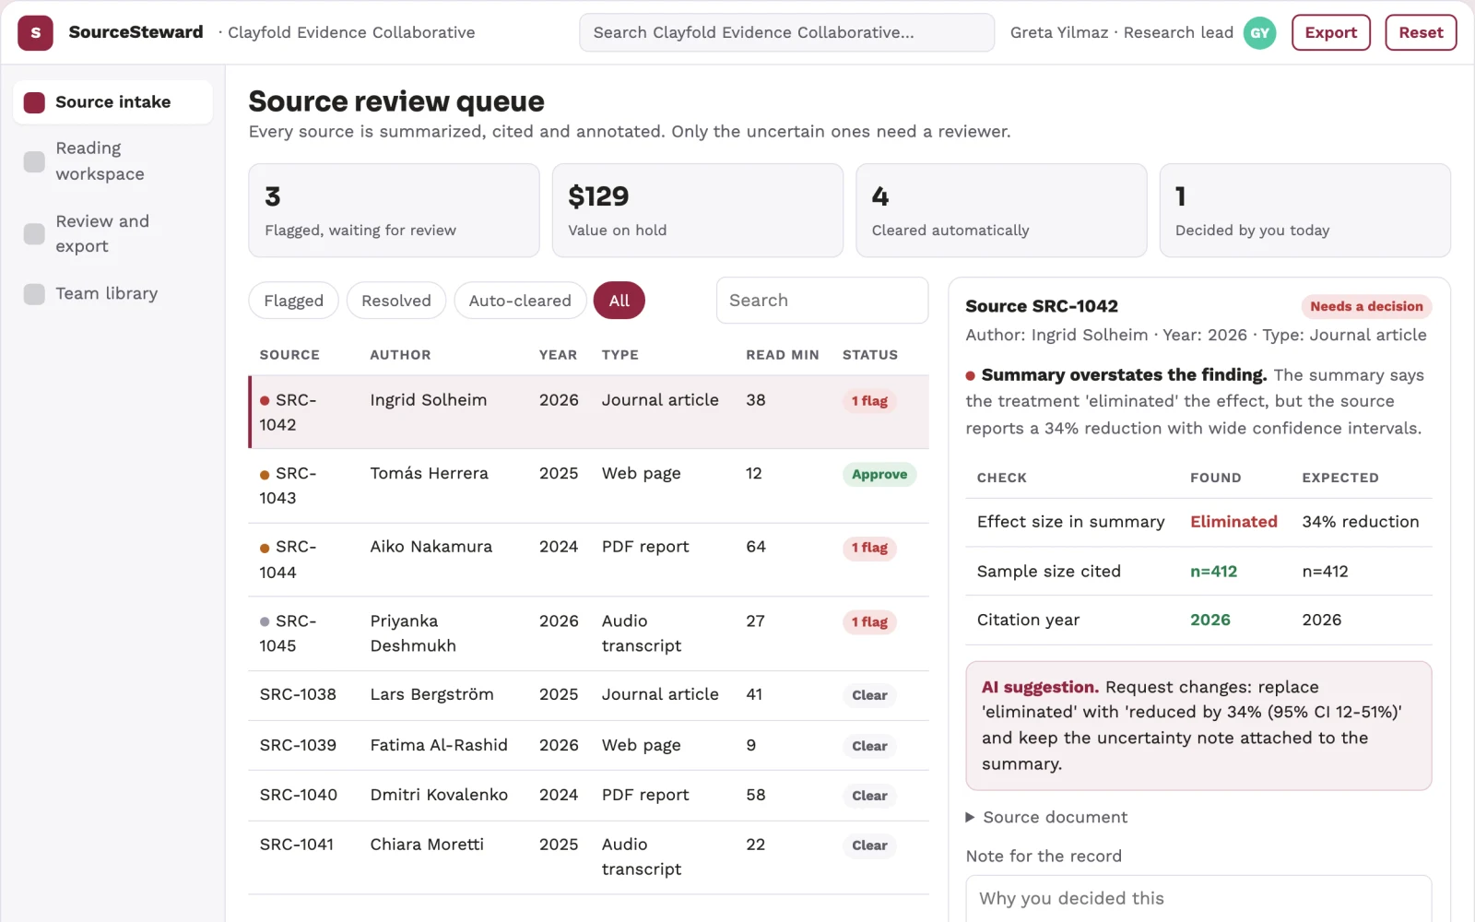Open Reading workspace section
Viewport: 1475px width, 922px height.
112,161
